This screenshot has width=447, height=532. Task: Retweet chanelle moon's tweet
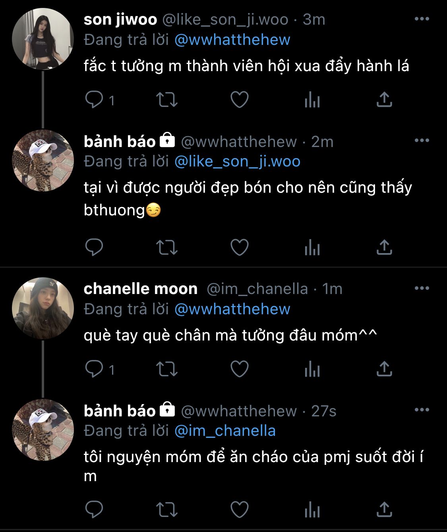[167, 369]
